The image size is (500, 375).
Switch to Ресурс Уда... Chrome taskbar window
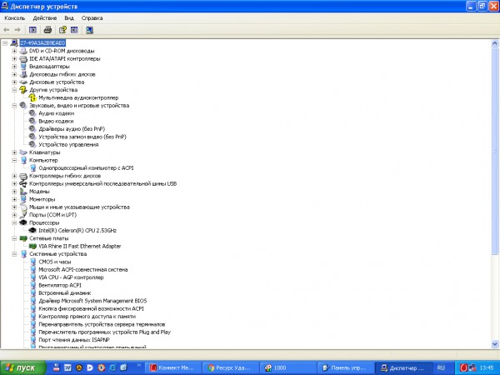[x=231, y=367]
